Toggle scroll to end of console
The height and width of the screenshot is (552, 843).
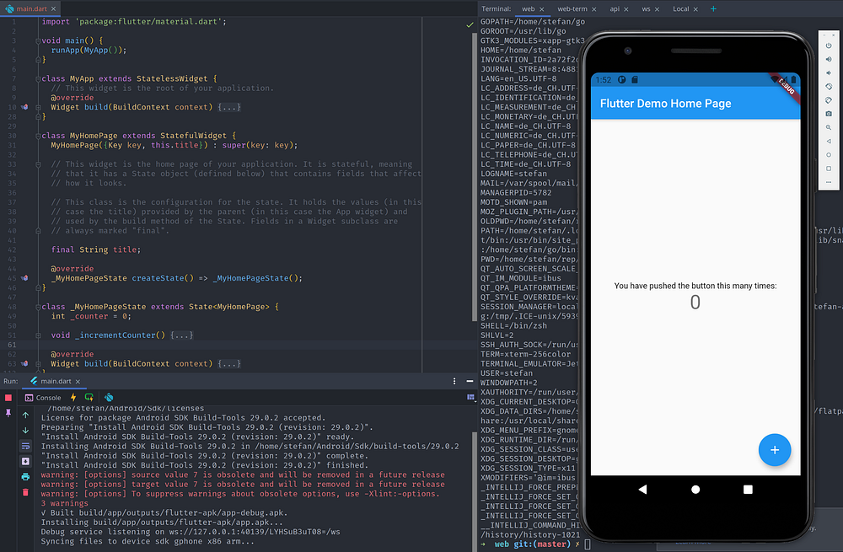coord(25,461)
